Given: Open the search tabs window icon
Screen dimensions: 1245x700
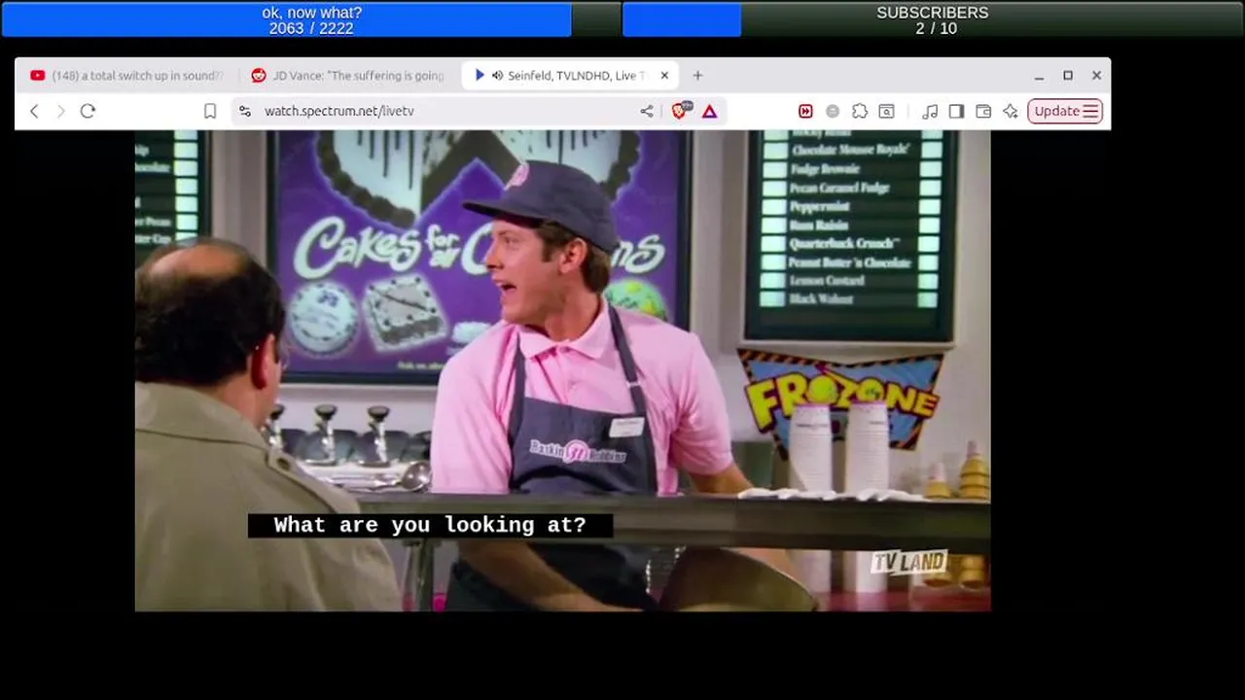Looking at the screenshot, I should point(887,111).
